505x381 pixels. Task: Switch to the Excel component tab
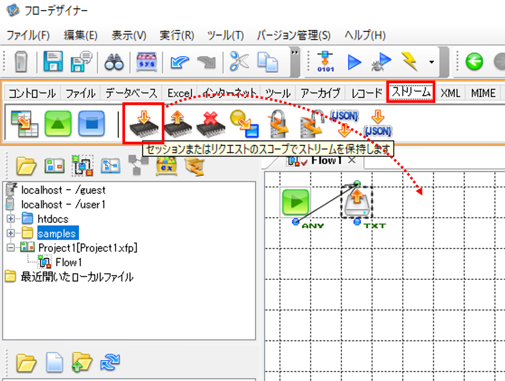180,93
